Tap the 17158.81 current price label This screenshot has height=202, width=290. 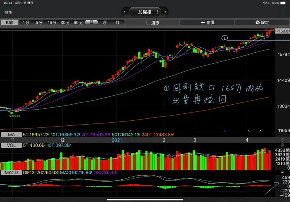(283, 31)
